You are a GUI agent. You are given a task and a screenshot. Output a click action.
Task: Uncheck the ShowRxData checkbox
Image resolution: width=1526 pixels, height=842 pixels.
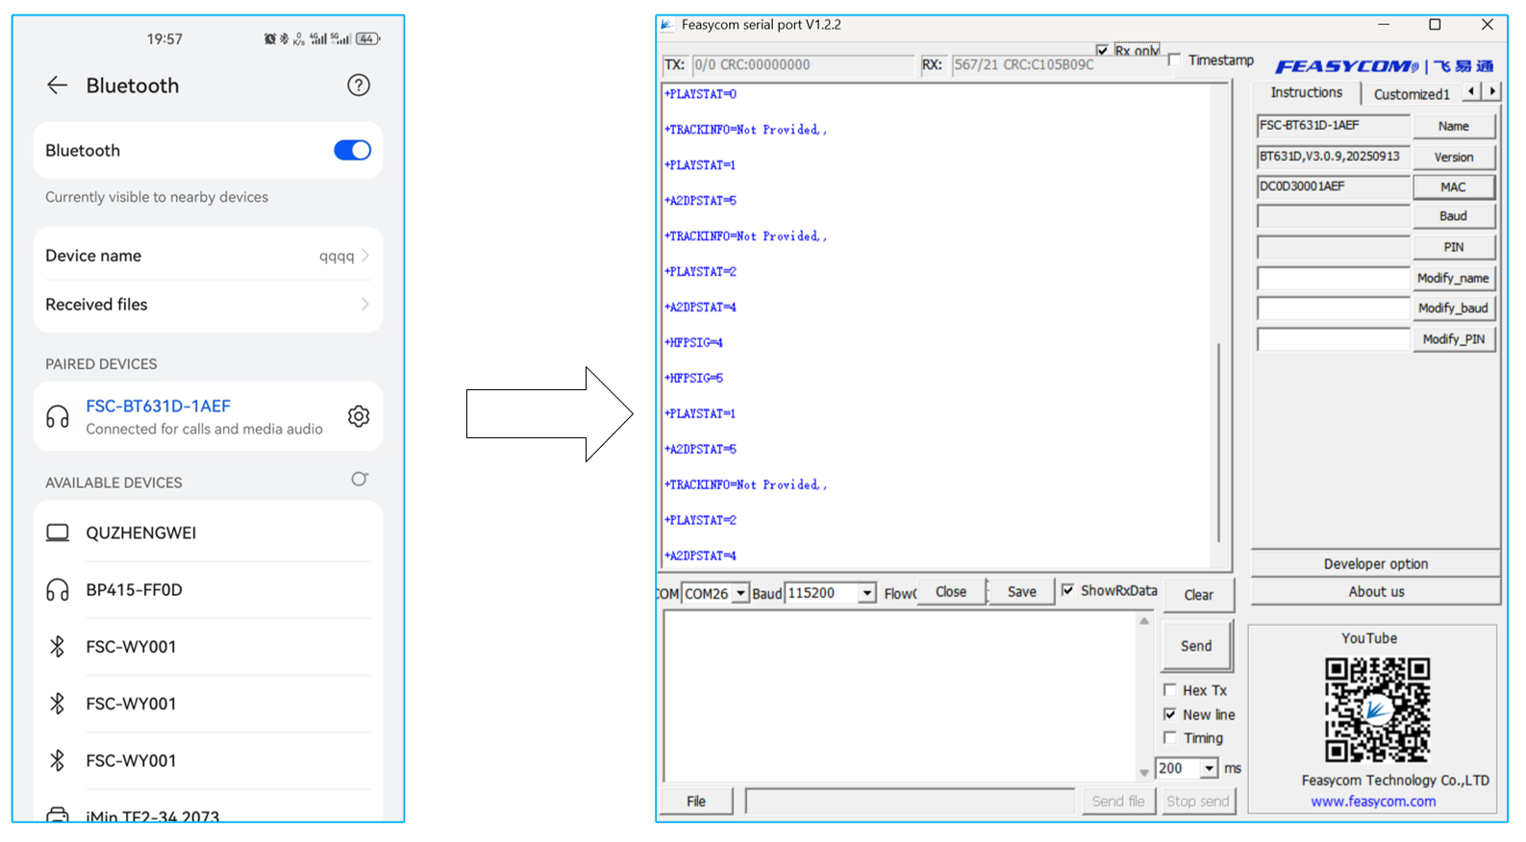1067,590
